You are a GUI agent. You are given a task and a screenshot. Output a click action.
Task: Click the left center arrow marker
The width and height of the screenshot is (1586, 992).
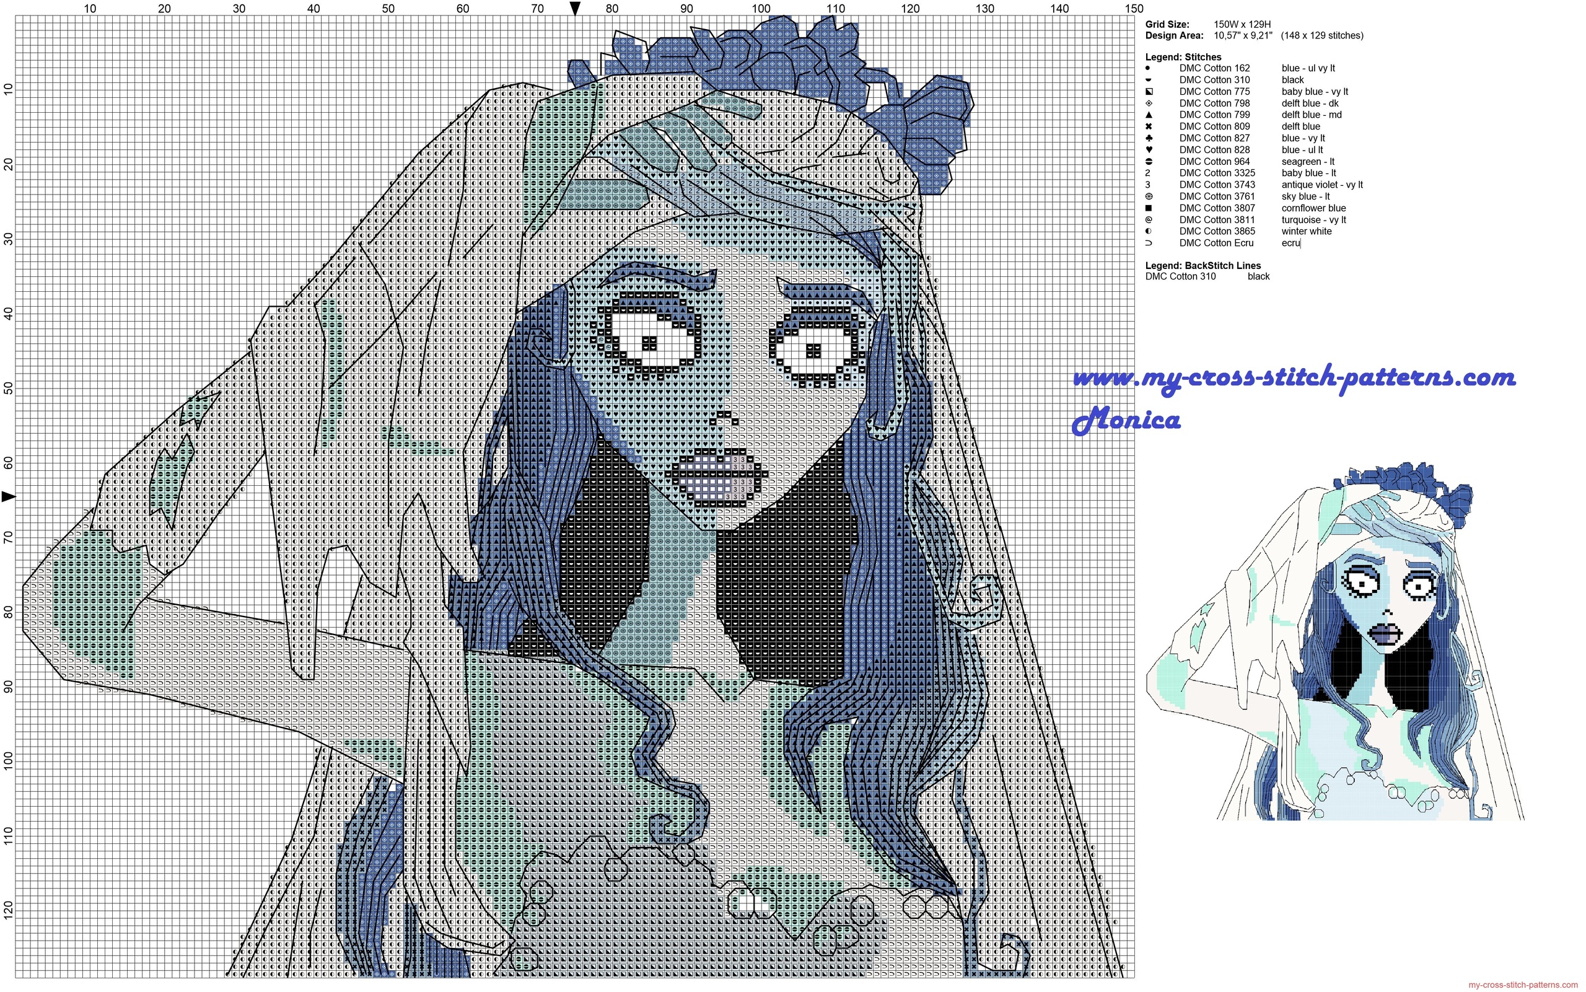pos(9,498)
